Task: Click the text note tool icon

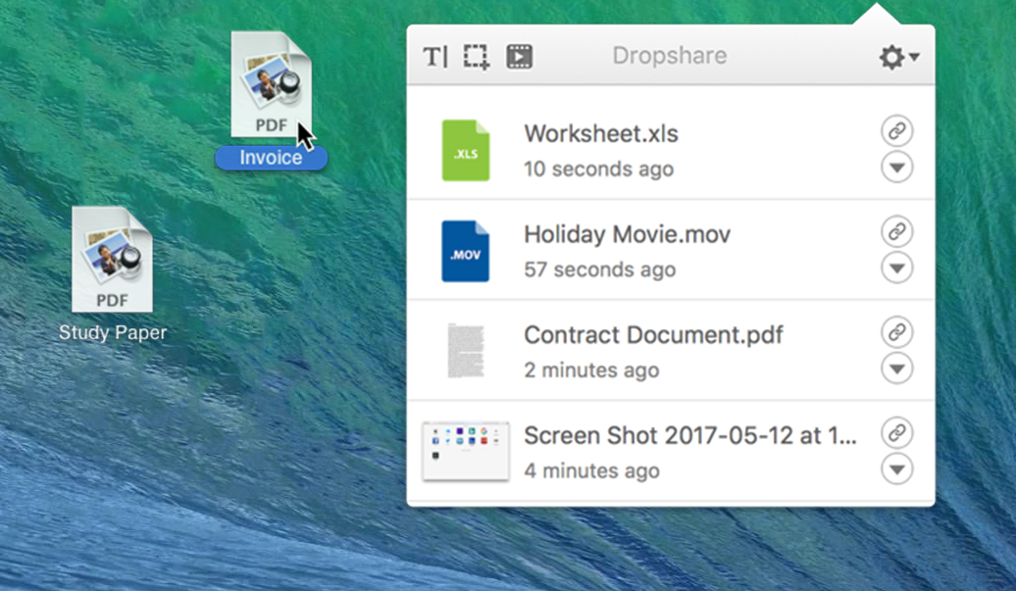Action: [x=434, y=57]
